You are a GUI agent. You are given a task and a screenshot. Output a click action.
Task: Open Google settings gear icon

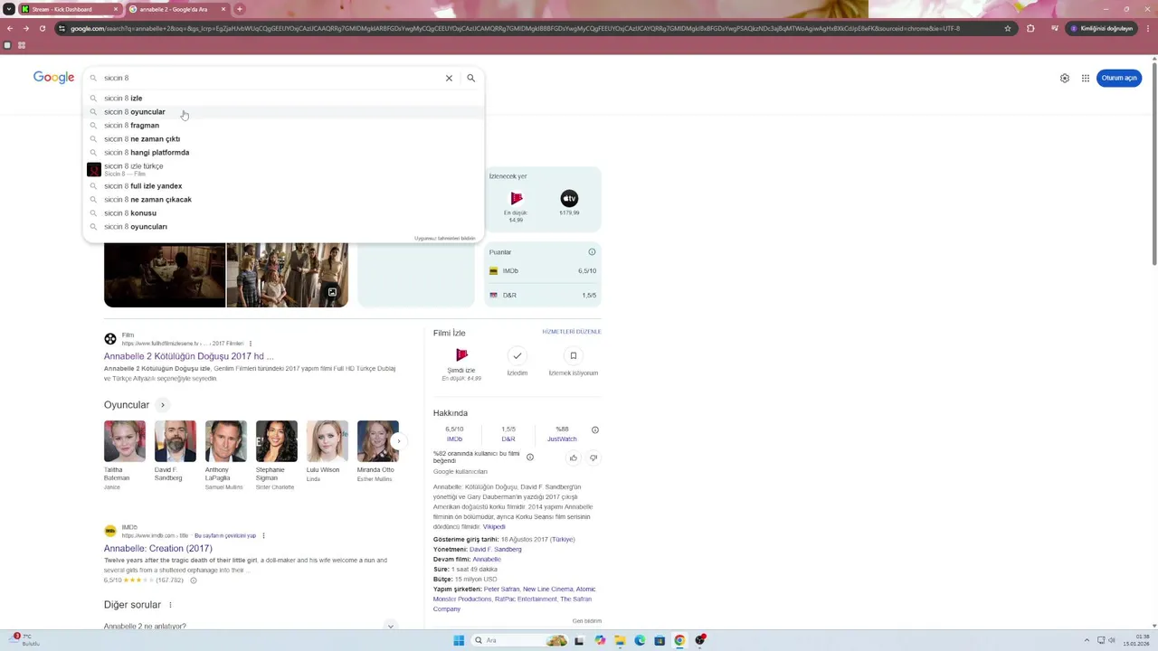tap(1065, 78)
